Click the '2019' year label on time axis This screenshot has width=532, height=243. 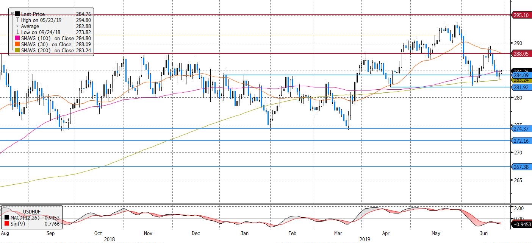(x=365, y=239)
